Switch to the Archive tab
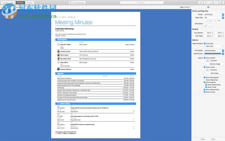225x141 pixels. click(30, 3)
